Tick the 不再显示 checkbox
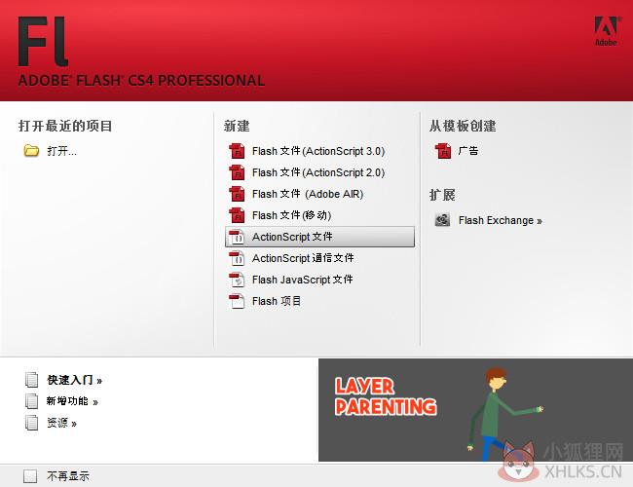The image size is (633, 487). coord(30,476)
